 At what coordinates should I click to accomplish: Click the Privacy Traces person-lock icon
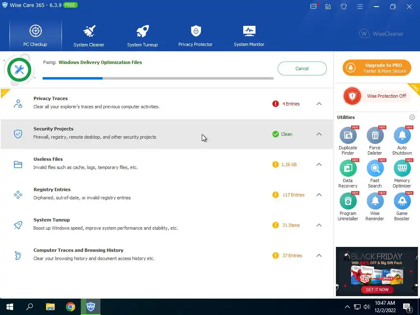(18, 104)
